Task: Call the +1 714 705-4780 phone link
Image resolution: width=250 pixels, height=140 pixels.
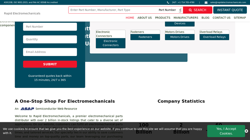Action: (183, 2)
